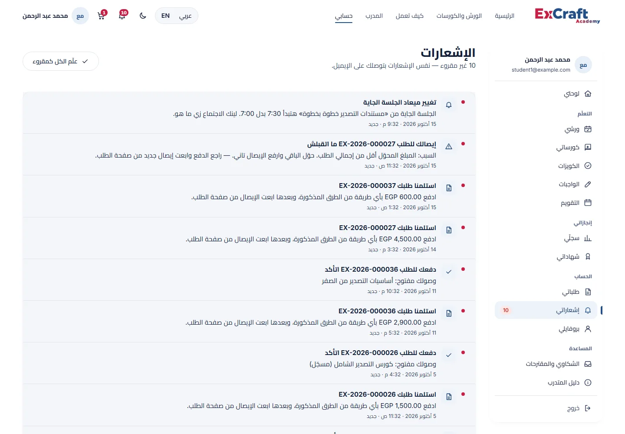Open the shopping cart icon

point(101,16)
